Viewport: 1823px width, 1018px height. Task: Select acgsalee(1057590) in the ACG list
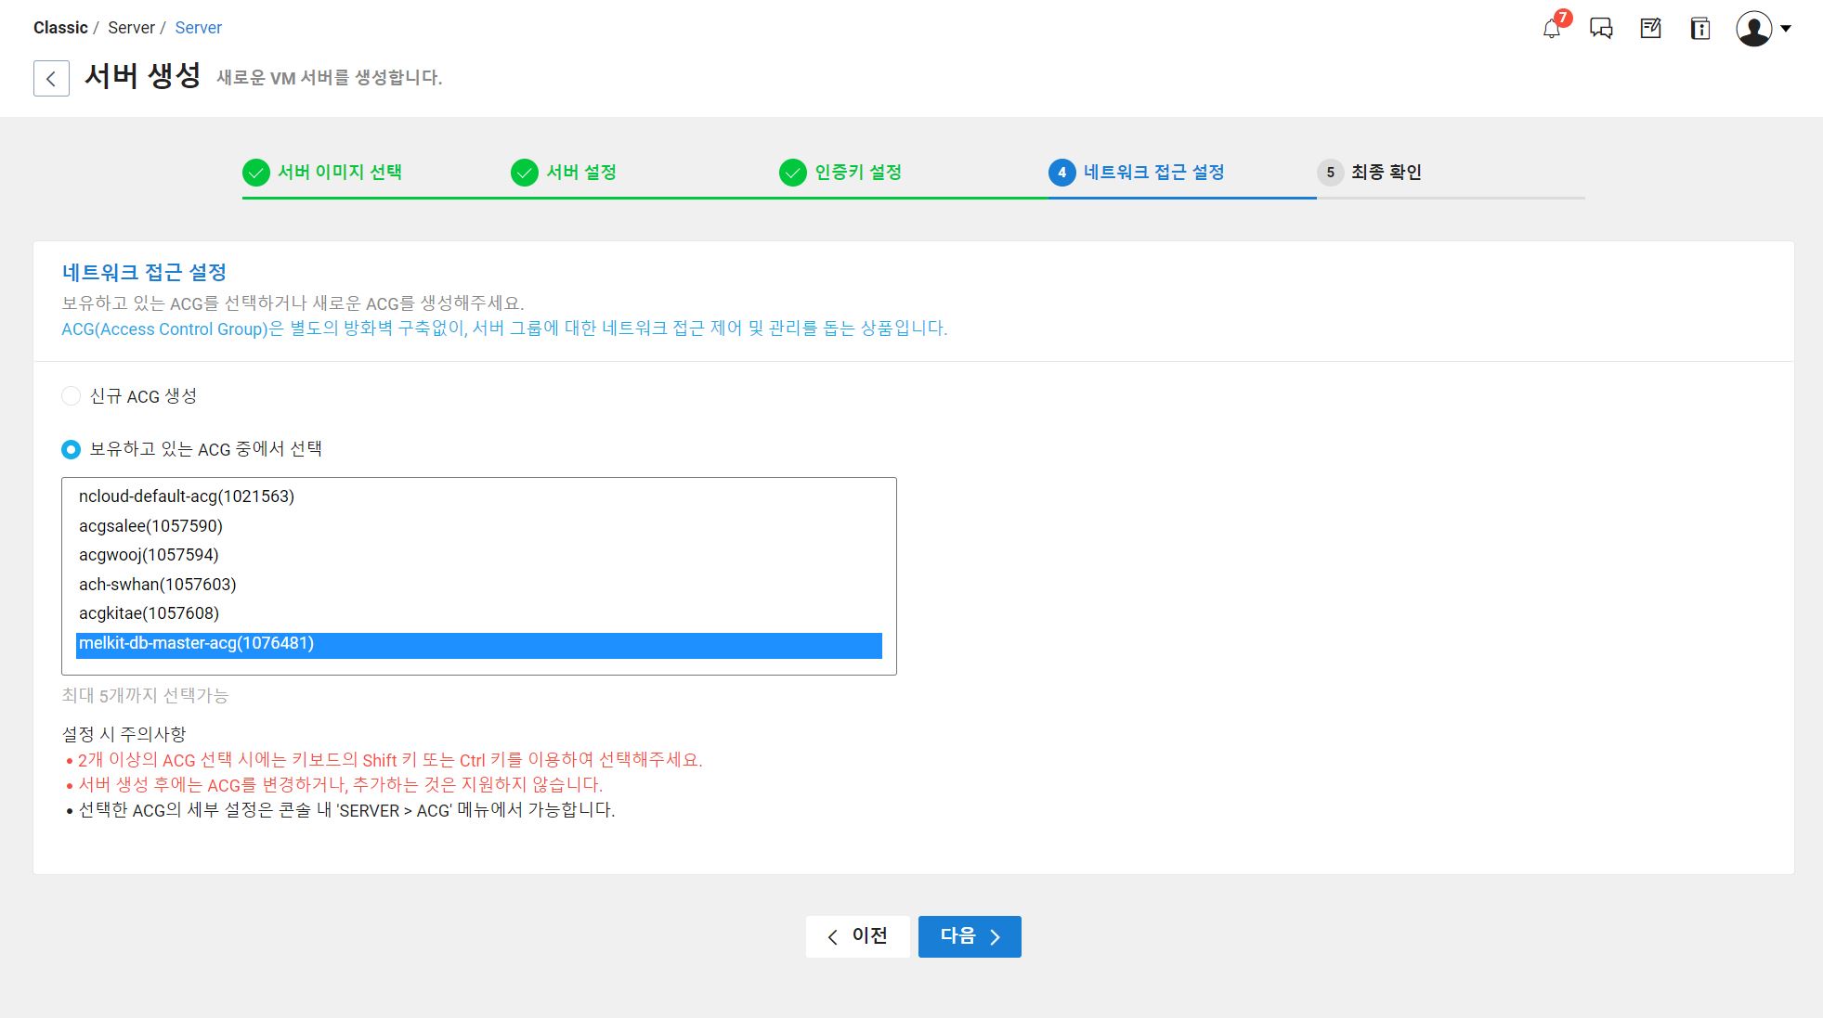(x=150, y=526)
